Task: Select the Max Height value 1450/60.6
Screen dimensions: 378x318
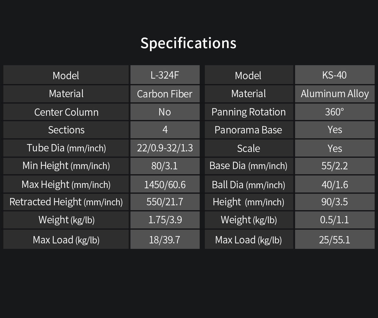Action: [x=165, y=184]
